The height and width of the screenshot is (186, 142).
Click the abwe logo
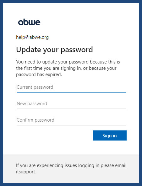pos(29,22)
